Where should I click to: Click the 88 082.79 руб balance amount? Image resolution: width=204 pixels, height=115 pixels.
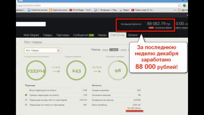pyautogui.click(x=159, y=24)
